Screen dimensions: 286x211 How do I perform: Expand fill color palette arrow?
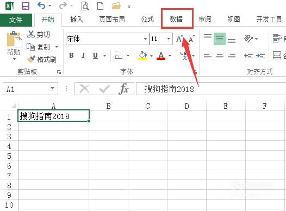click(151, 55)
